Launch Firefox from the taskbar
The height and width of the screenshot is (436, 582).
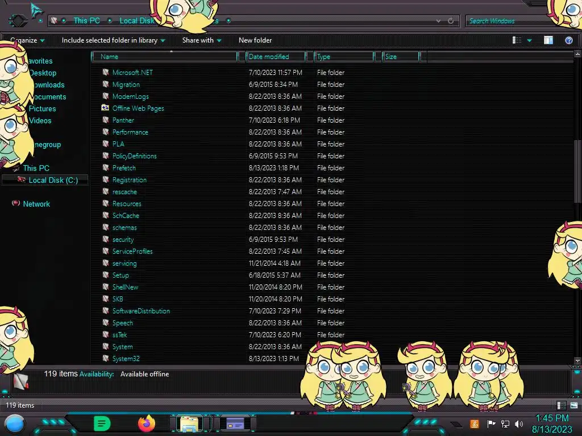[x=147, y=424]
